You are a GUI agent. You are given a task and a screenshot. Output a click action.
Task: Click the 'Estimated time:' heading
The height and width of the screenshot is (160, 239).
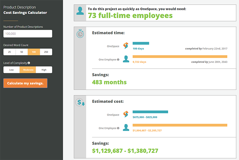coord(108,33)
